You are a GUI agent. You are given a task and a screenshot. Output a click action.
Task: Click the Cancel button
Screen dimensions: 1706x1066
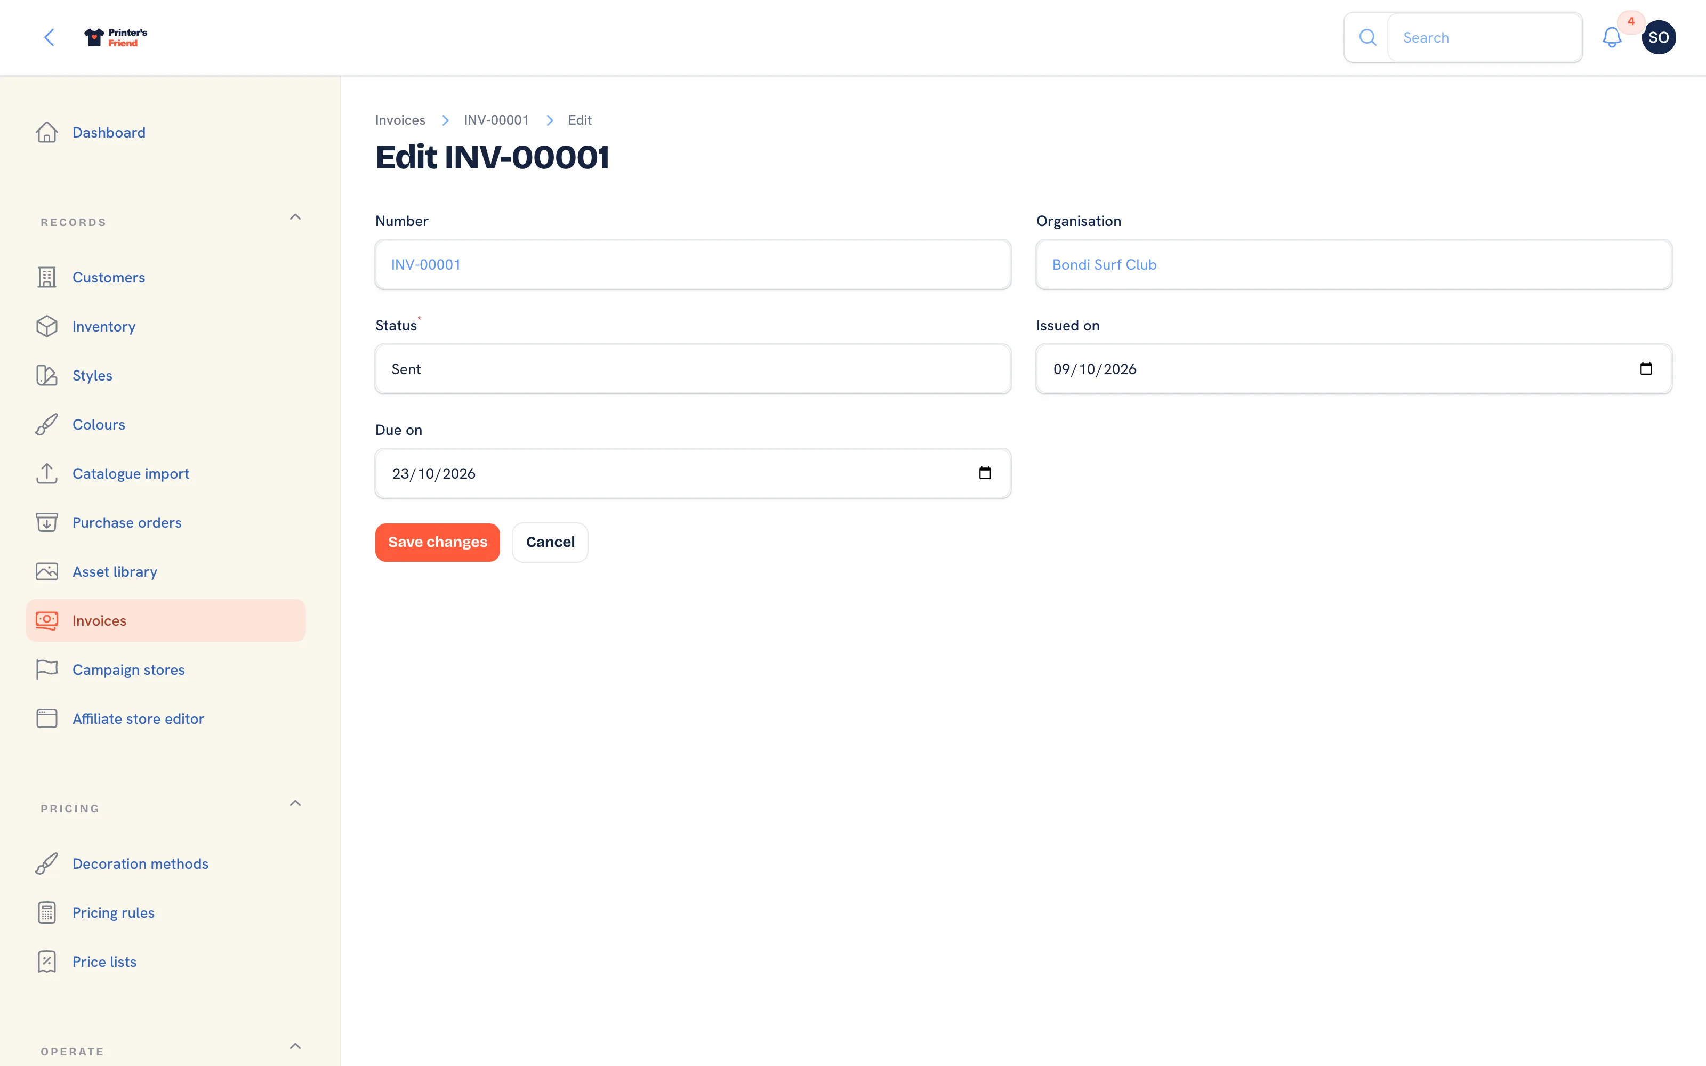click(550, 542)
